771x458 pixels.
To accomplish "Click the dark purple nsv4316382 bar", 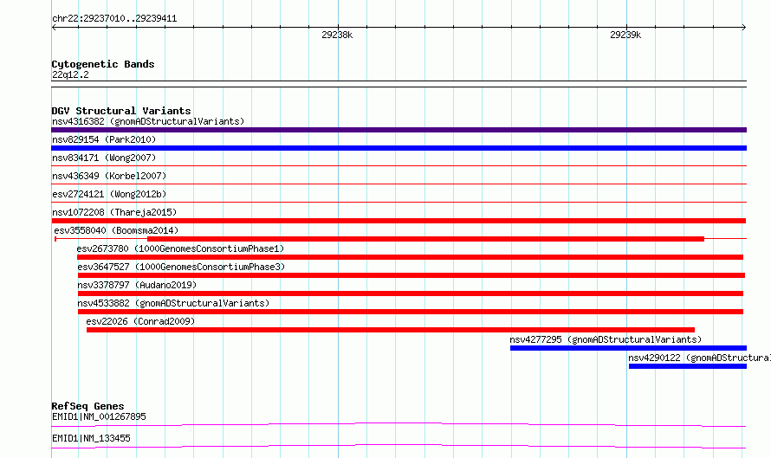I will pyautogui.click(x=398, y=130).
